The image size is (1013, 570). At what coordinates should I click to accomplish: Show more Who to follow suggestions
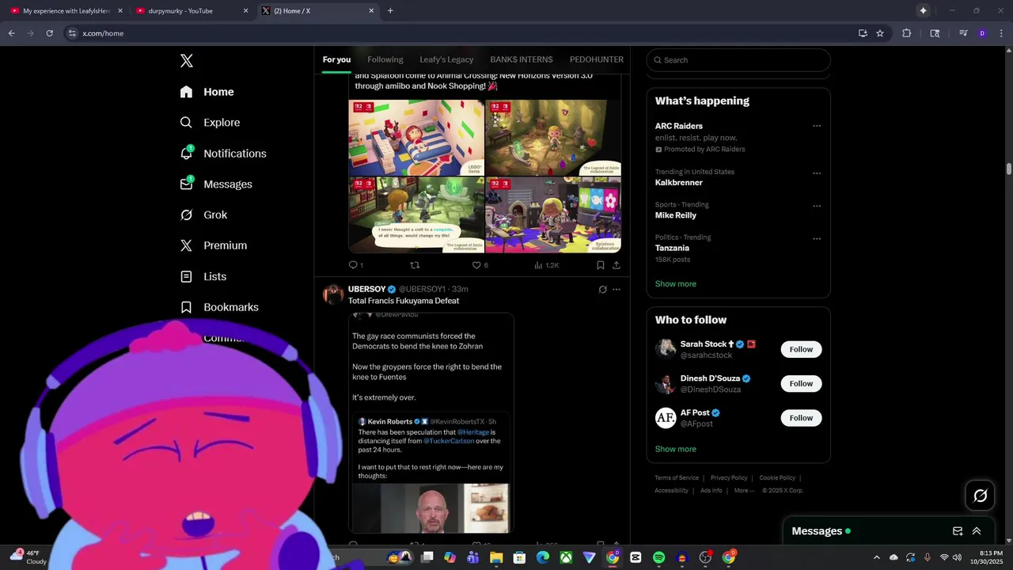[676, 449]
